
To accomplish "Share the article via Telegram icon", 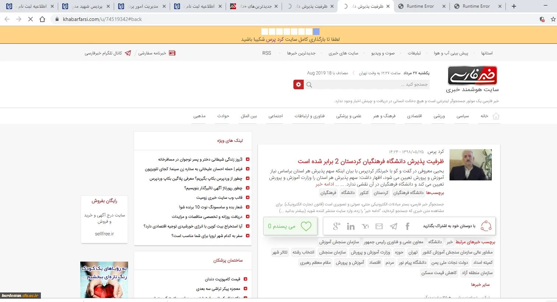I will click(x=394, y=226).
